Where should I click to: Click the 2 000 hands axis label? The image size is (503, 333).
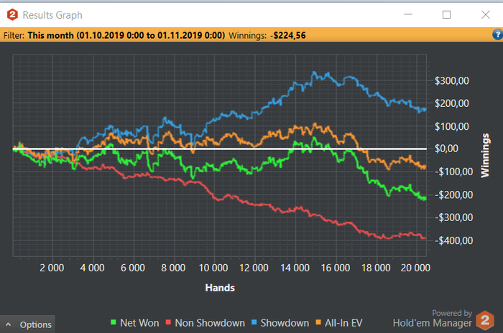click(x=52, y=268)
